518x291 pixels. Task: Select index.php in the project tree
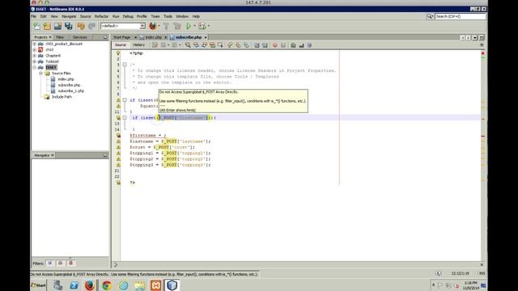66,79
